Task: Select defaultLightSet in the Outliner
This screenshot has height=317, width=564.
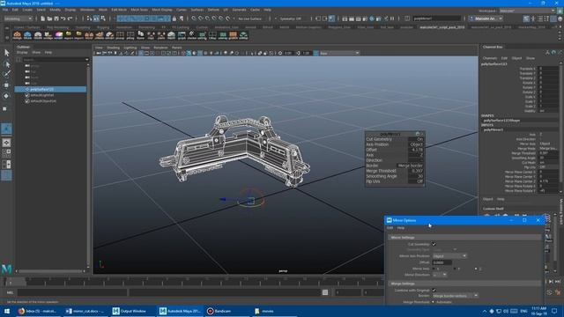Action: 42,95
